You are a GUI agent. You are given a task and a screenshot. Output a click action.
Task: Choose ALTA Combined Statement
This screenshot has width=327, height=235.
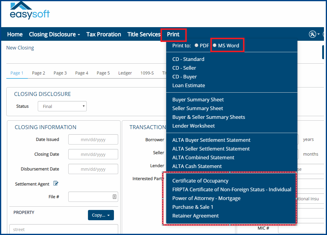pyautogui.click(x=203, y=157)
